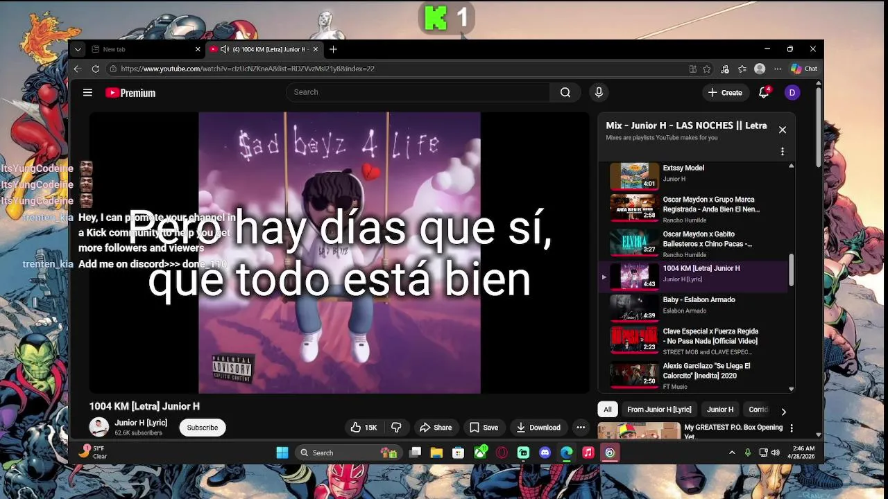The image size is (888, 499).
Task: Go to the YouTube Premium home logo
Action: (130, 93)
